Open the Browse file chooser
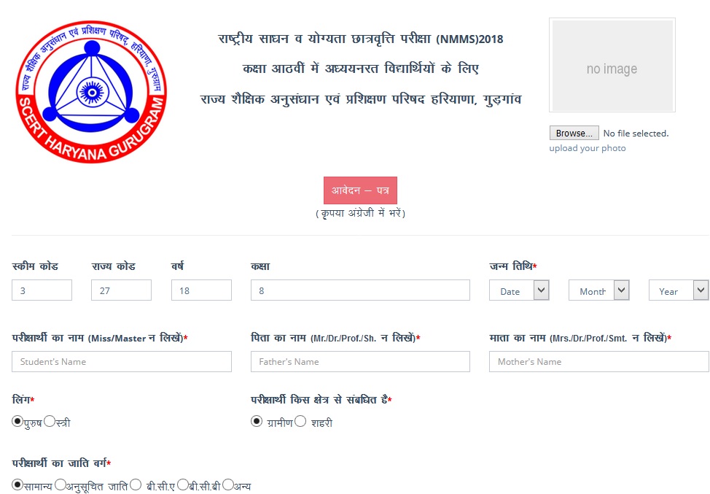The image size is (710, 494). (574, 133)
